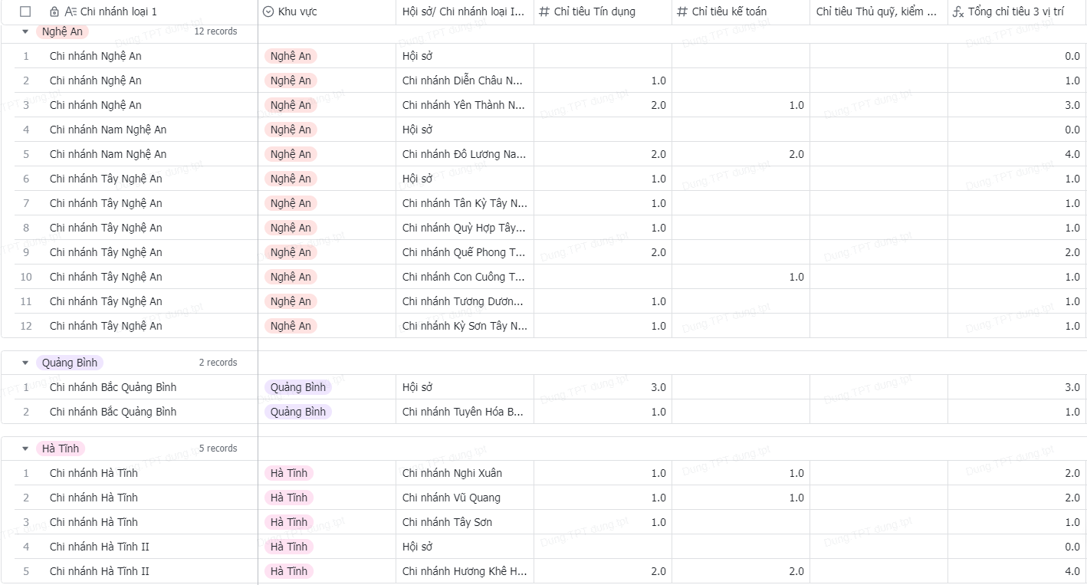1087x585 pixels.
Task: Open the Hội sở/ Chi nhánh loại column header
Action: [x=463, y=12]
